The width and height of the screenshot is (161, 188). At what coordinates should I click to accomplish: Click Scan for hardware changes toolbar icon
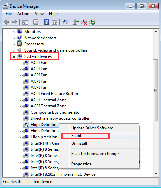[x=65, y=22]
